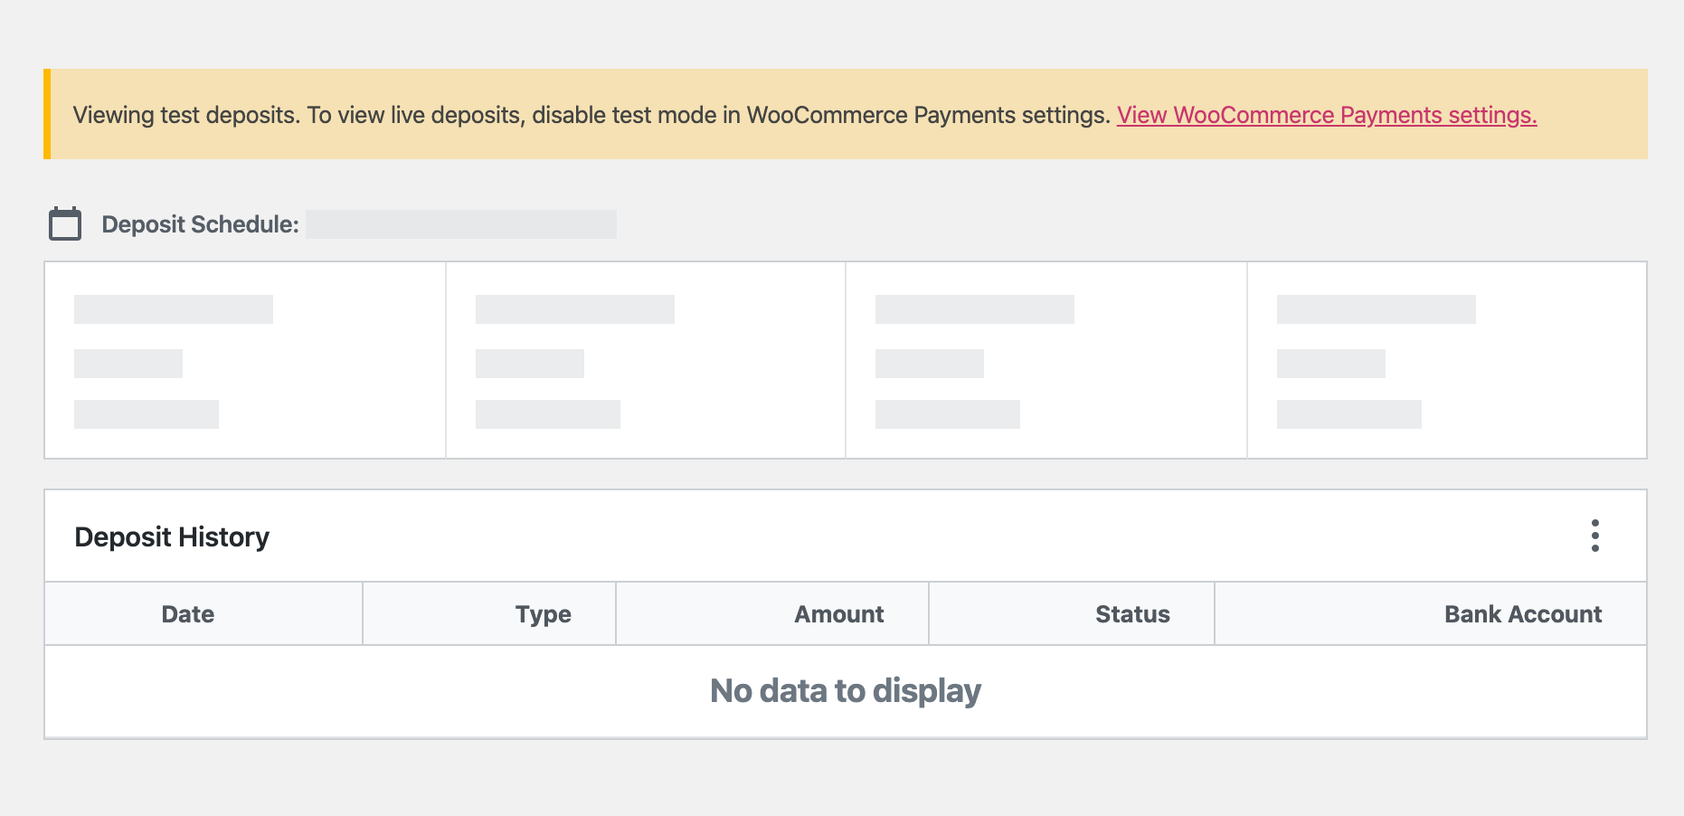
Task: Select the second deposit summary card
Action: coord(645,359)
